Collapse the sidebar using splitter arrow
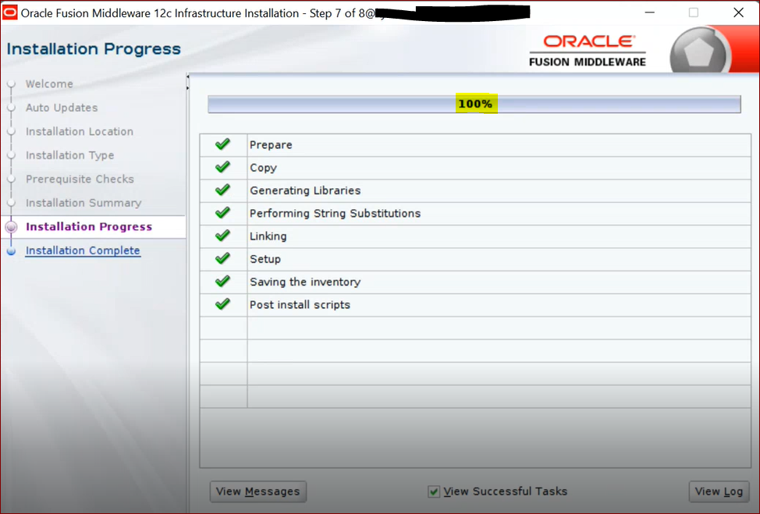The width and height of the screenshot is (760, 514). click(187, 76)
